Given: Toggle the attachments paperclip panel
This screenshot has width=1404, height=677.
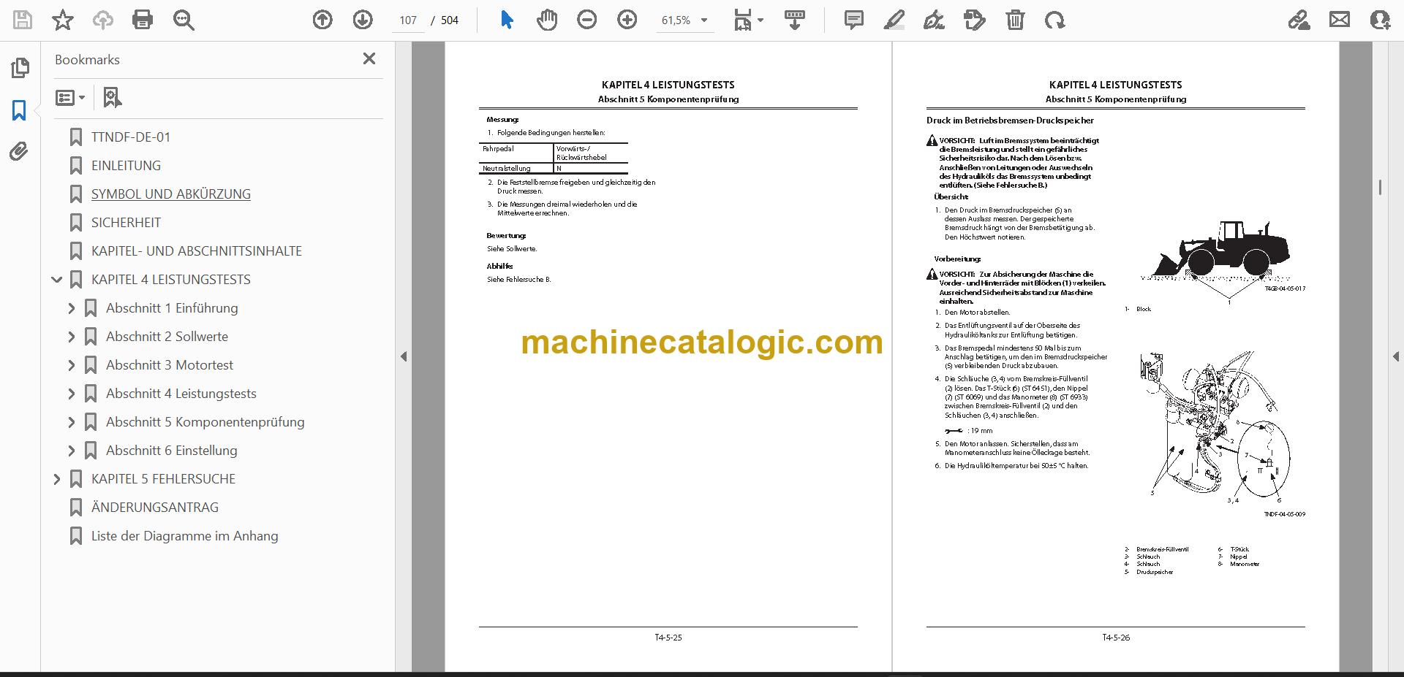Looking at the screenshot, I should (20, 152).
